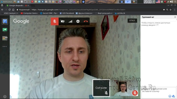Screen dimensions: 177x99
Task: Click the red muted mic on self thumbnail
Action: point(135,93)
